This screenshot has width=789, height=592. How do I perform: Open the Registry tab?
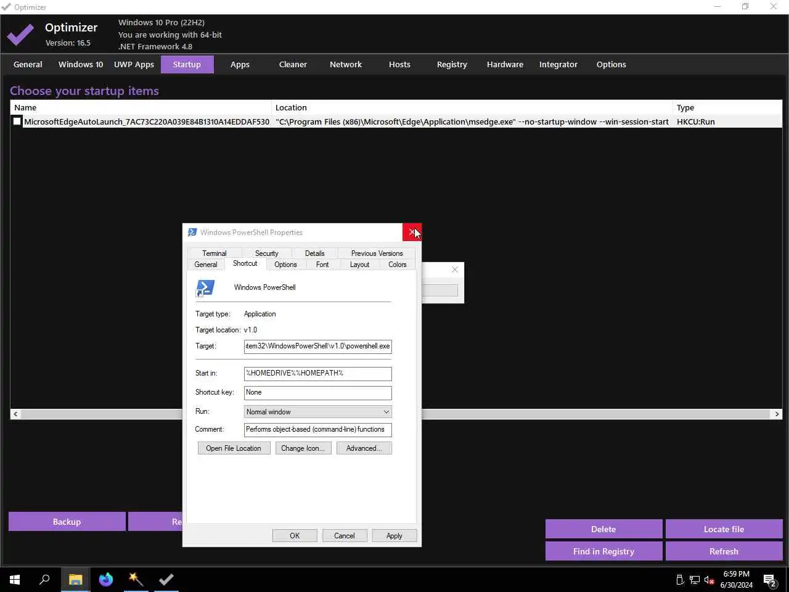pos(452,64)
